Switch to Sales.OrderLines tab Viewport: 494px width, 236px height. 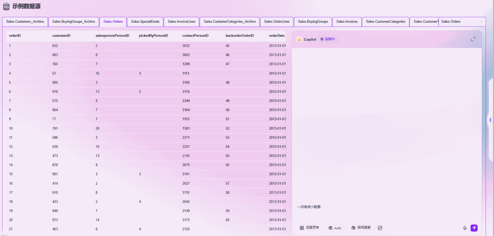[277, 22]
